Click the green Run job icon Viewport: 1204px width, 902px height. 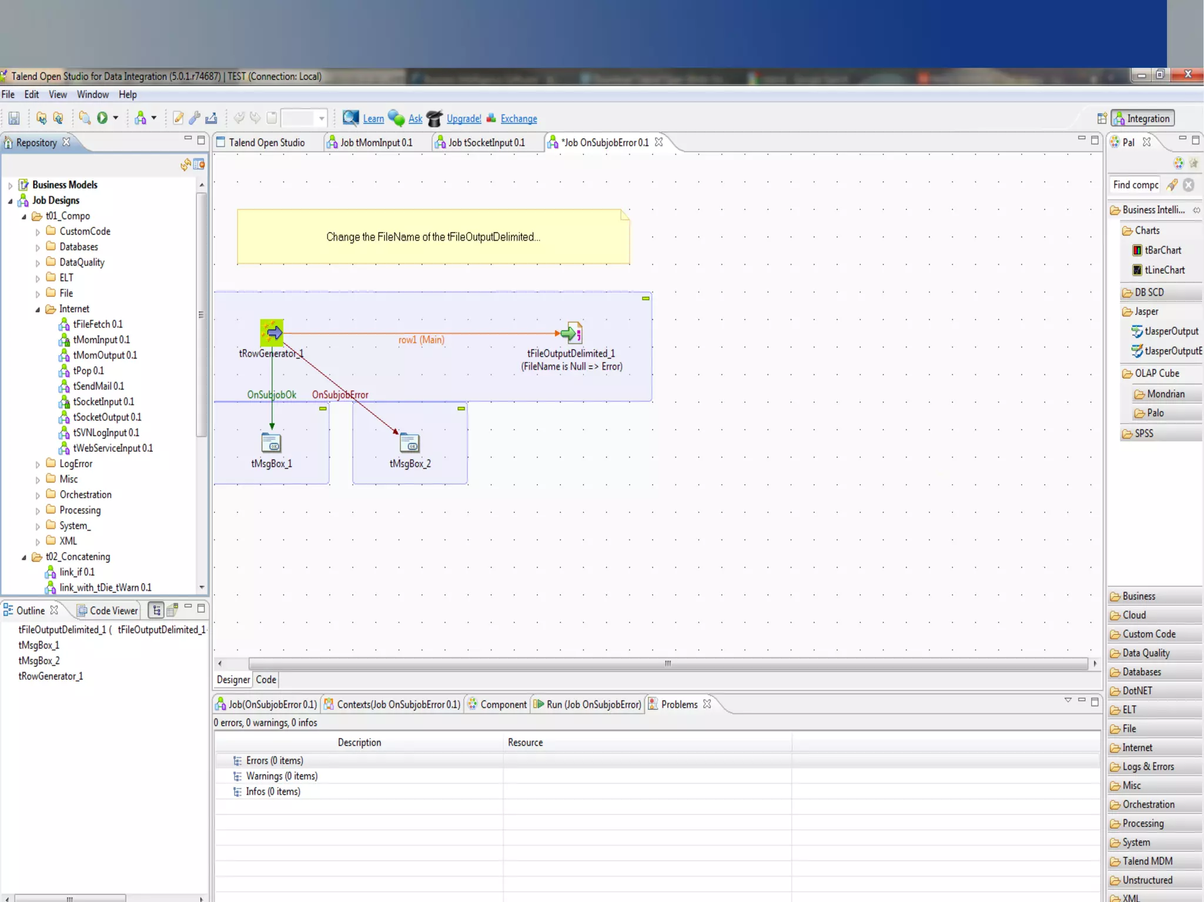click(x=102, y=118)
